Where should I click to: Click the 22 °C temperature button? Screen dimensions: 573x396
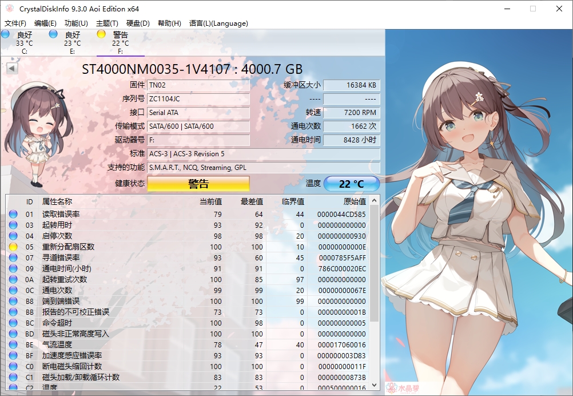(352, 184)
